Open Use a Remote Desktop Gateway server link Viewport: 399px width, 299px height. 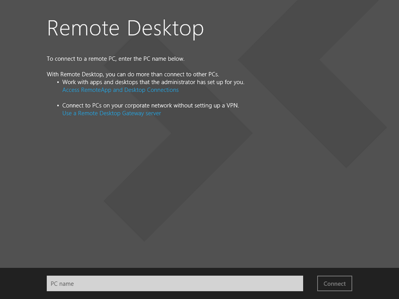click(x=111, y=114)
